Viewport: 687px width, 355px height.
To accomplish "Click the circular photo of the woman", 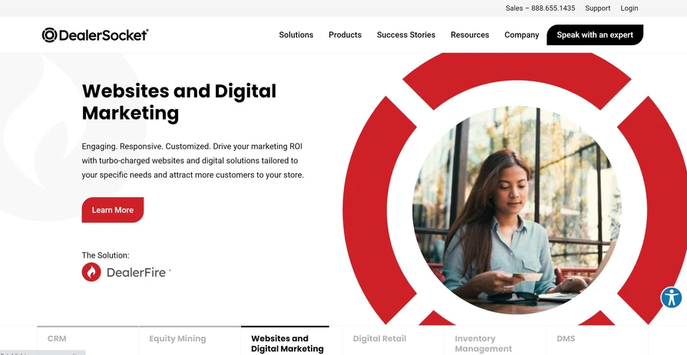I will 516,210.
